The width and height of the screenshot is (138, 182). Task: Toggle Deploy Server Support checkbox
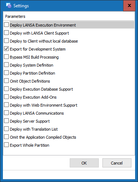coord(6,121)
